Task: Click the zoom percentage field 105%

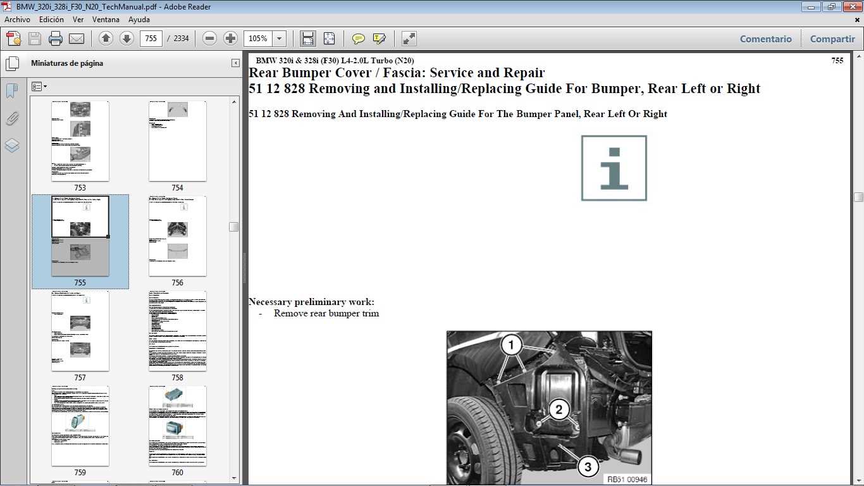Action: pos(258,39)
